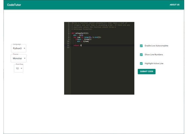Uncheck Highlight Active Line checkbox

pyautogui.click(x=141, y=63)
